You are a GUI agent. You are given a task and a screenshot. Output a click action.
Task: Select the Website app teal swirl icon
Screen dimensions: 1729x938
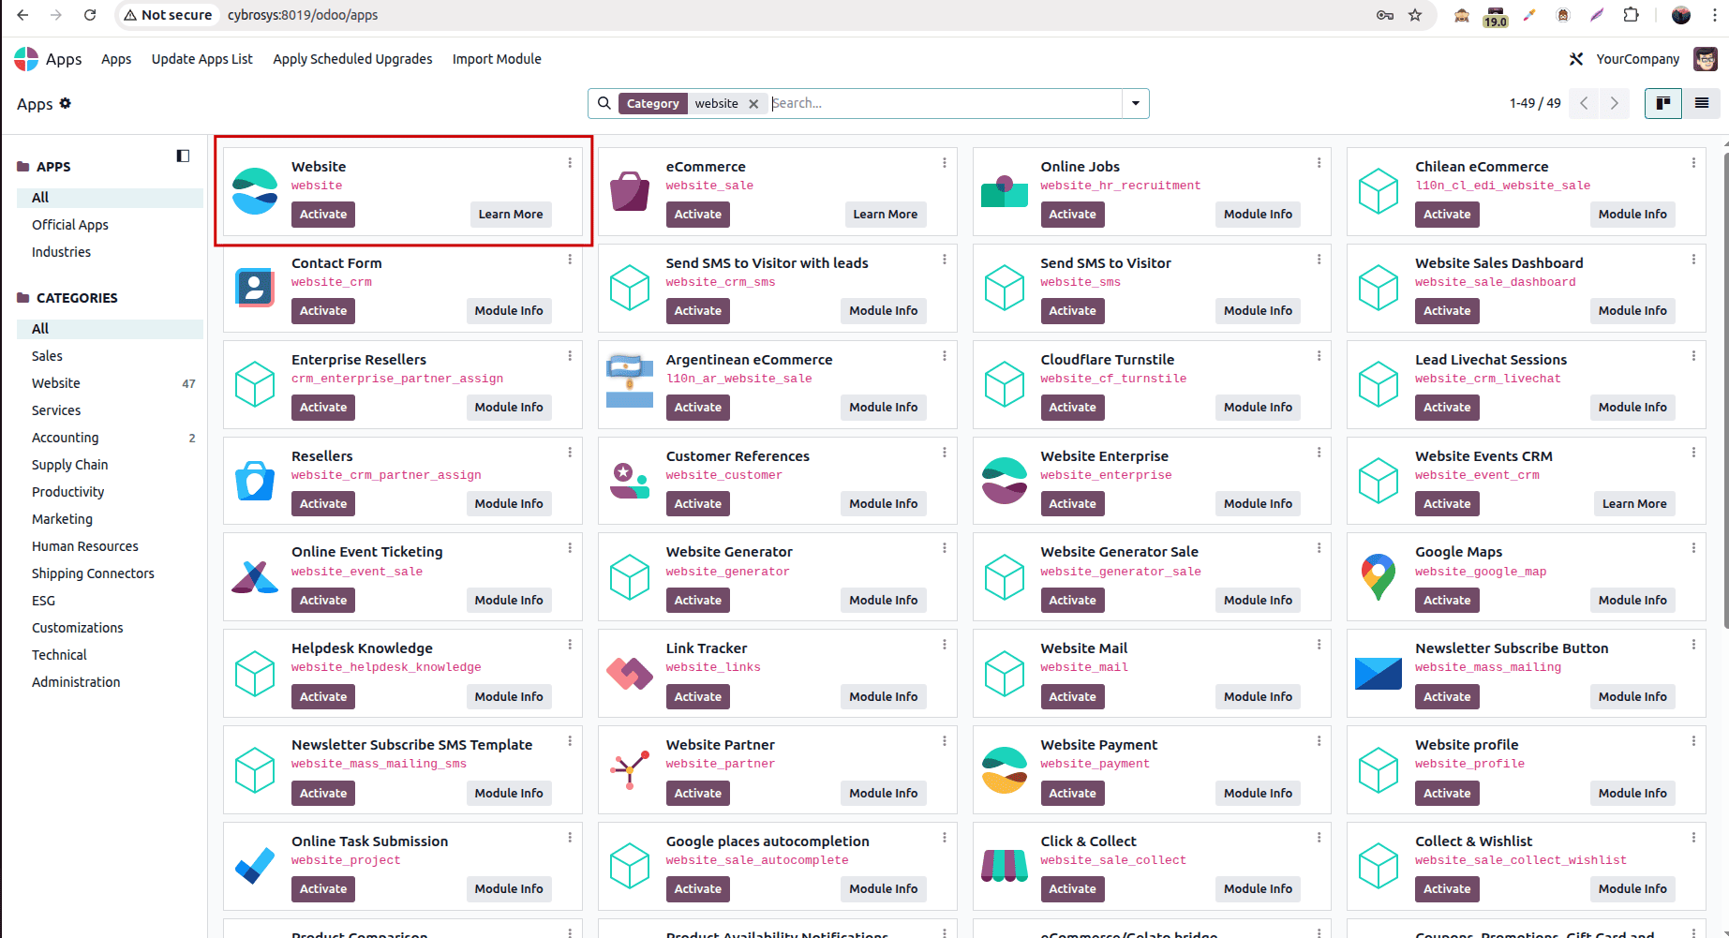(x=255, y=190)
